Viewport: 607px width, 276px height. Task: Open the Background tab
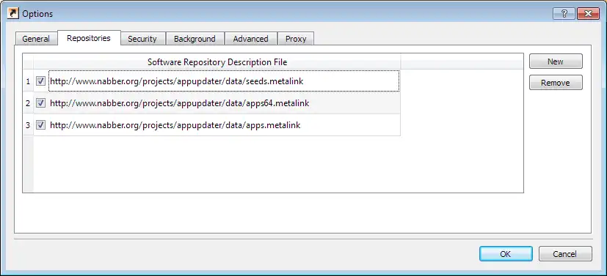coord(195,39)
